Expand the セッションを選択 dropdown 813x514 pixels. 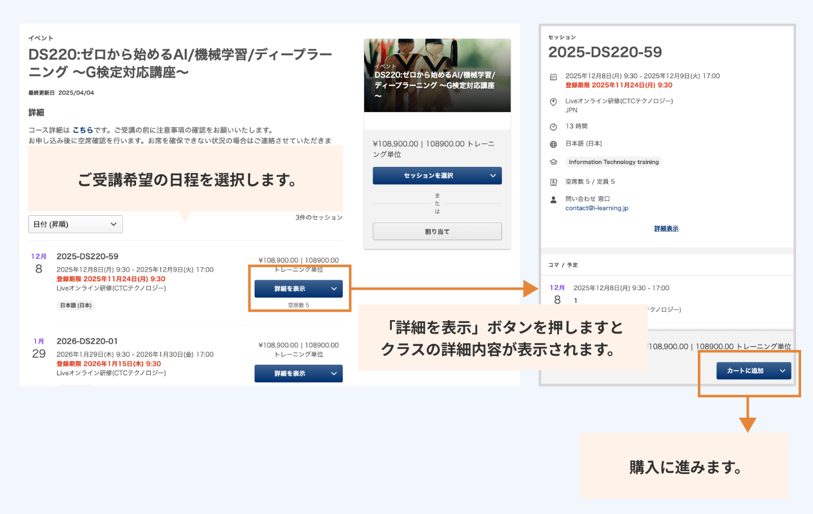[x=437, y=176]
